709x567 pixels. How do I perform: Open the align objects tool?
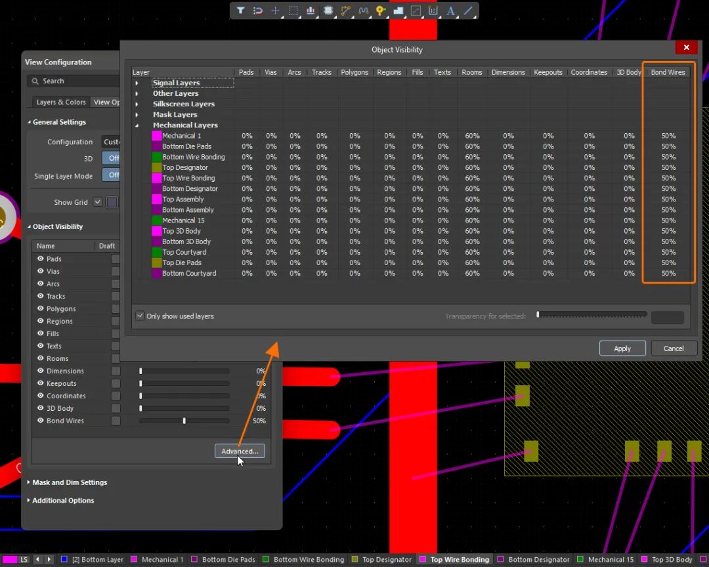[x=311, y=10]
